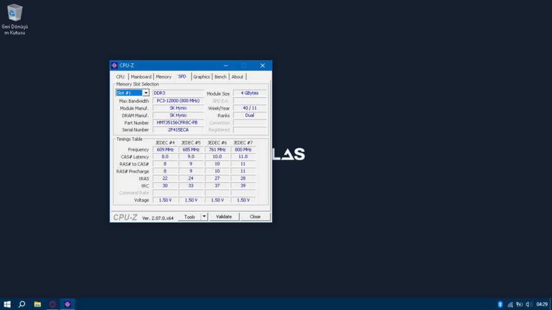Open the volume speaker tray icon

(x=529, y=304)
